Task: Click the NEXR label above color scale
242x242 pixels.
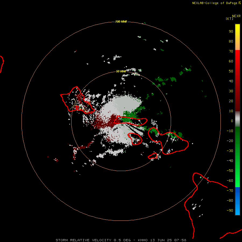Action: [x=236, y=16]
